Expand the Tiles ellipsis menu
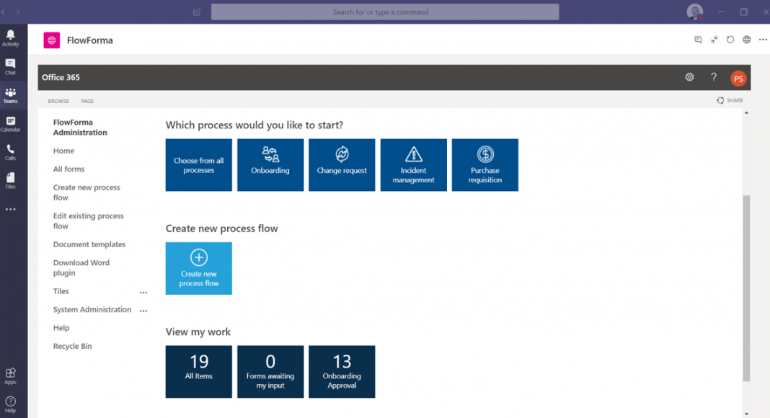770x418 pixels. (143, 292)
